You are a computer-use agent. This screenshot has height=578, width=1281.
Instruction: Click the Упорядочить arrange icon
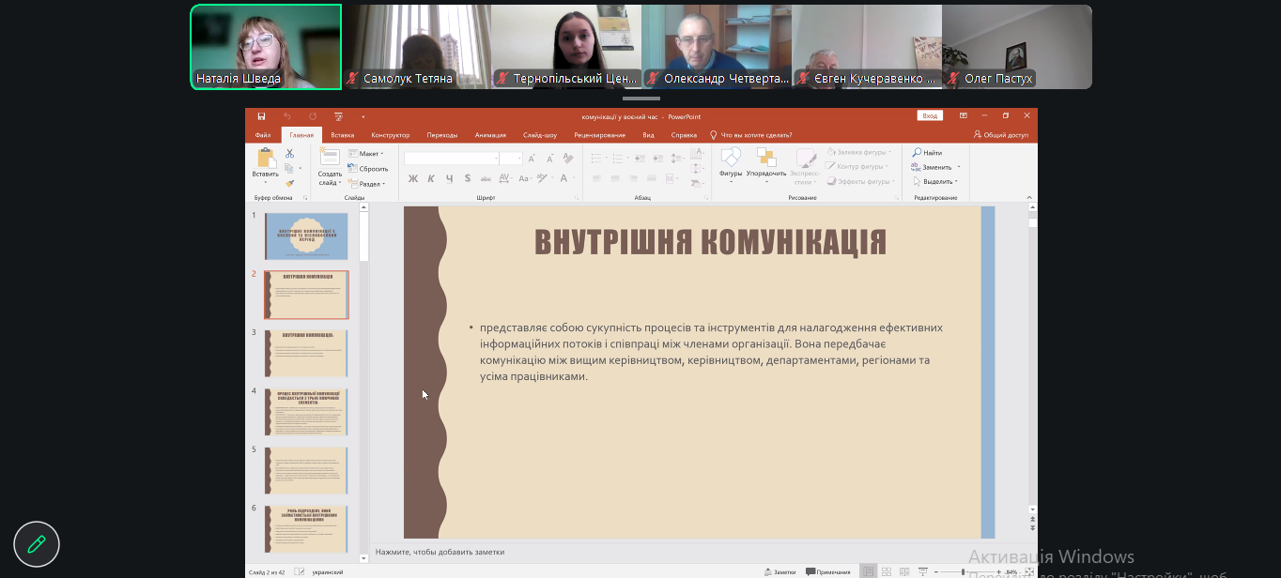tap(766, 158)
